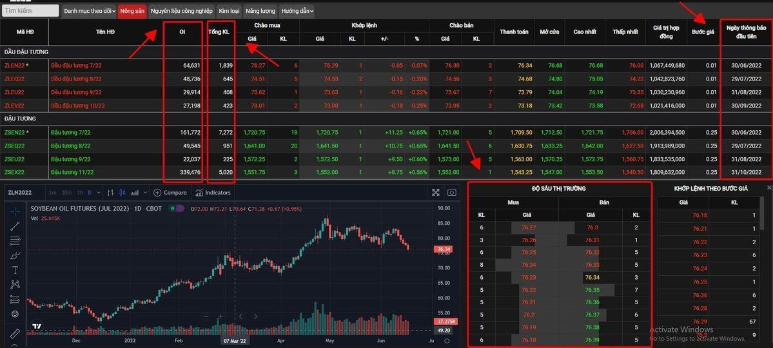
Task: Select the crosshair cursor tool
Action: [x=15, y=211]
